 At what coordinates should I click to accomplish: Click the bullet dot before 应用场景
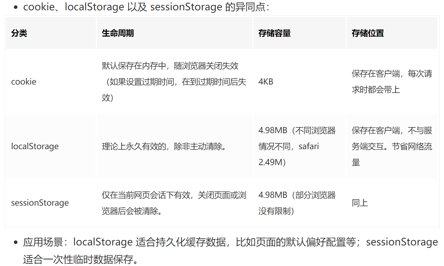[x=16, y=243]
